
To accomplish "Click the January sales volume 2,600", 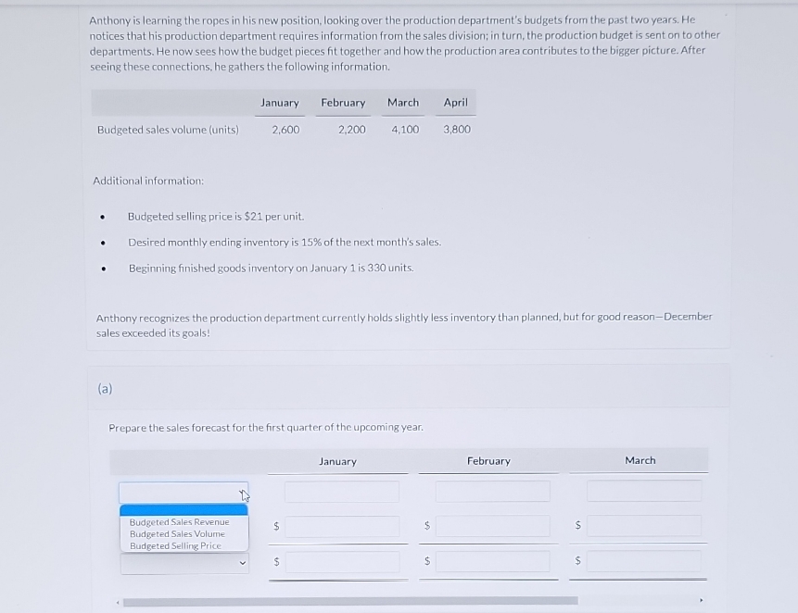I will point(285,130).
